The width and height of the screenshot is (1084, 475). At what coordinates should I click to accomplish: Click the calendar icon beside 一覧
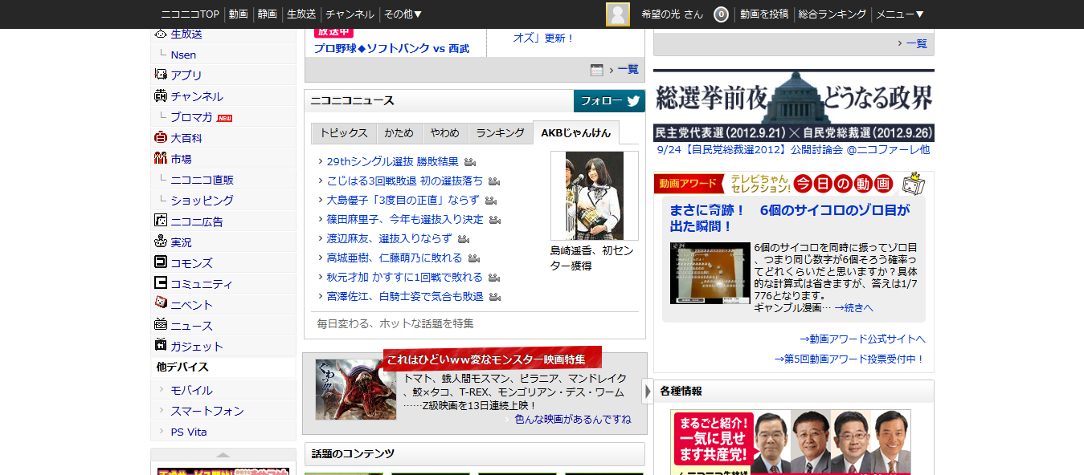point(596,70)
